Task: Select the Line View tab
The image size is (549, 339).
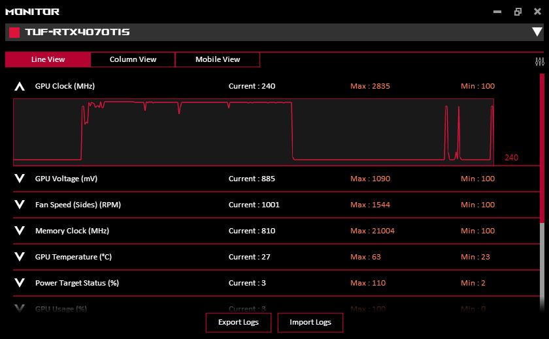Action: point(48,59)
